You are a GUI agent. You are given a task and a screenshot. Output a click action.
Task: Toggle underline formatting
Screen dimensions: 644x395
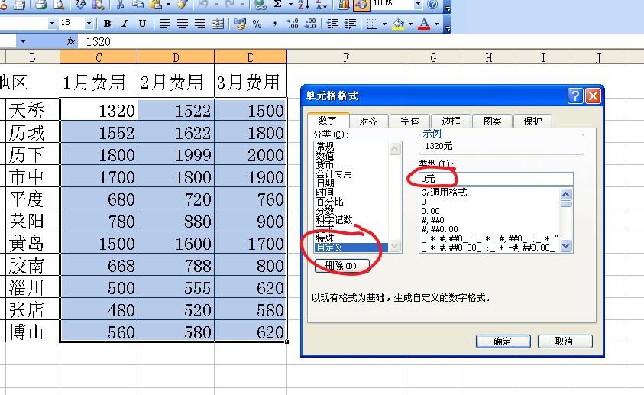tap(142, 24)
